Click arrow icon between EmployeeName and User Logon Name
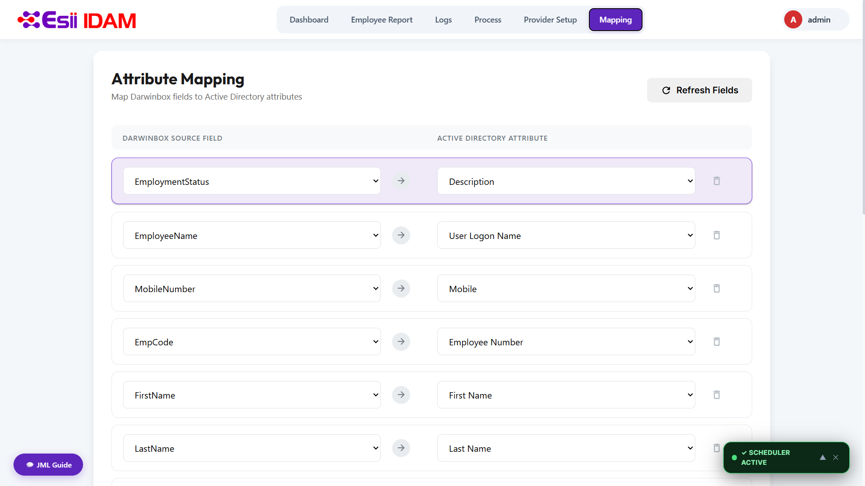This screenshot has height=486, width=865. point(401,235)
